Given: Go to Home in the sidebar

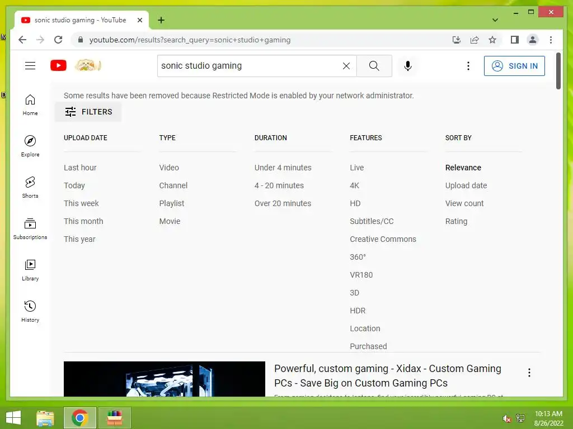Looking at the screenshot, I should point(30,105).
